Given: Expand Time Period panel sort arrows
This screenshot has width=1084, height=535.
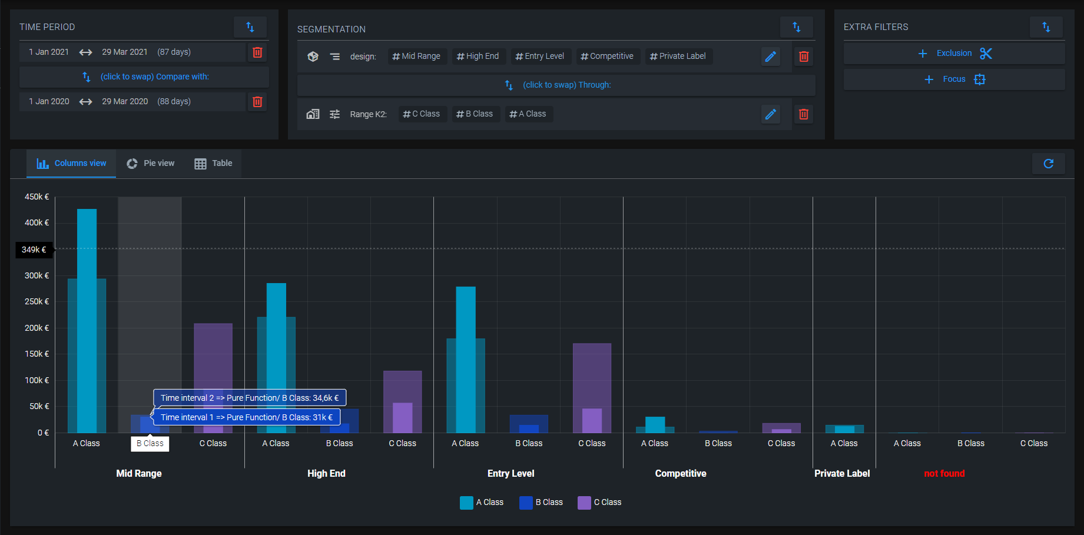Looking at the screenshot, I should click(250, 27).
